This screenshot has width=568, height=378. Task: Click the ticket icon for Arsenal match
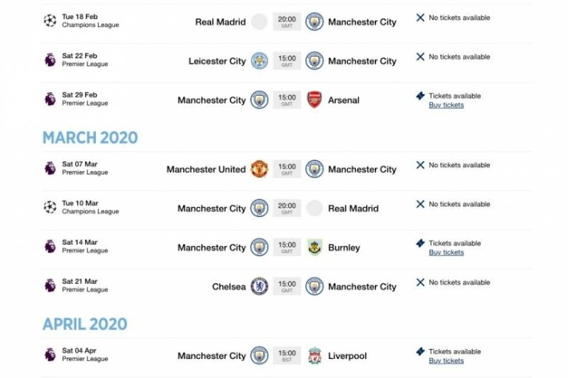(420, 96)
